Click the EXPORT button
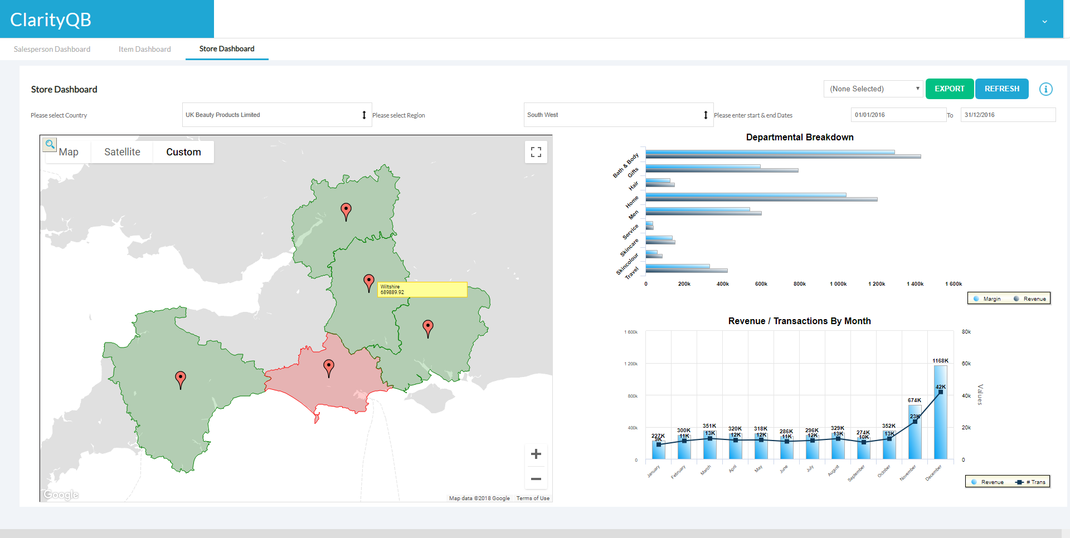This screenshot has height=538, width=1070. pos(949,89)
